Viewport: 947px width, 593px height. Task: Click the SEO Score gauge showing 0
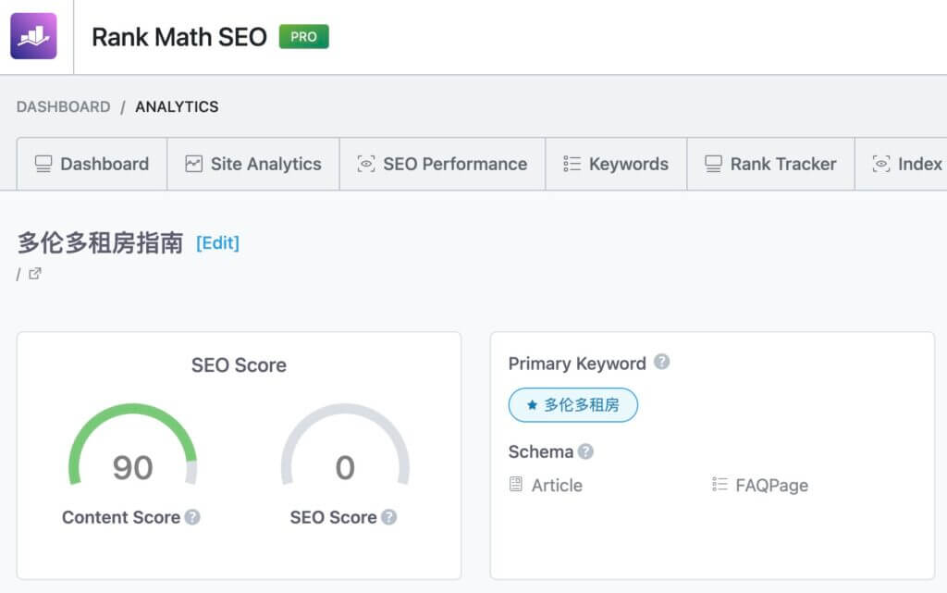click(346, 445)
